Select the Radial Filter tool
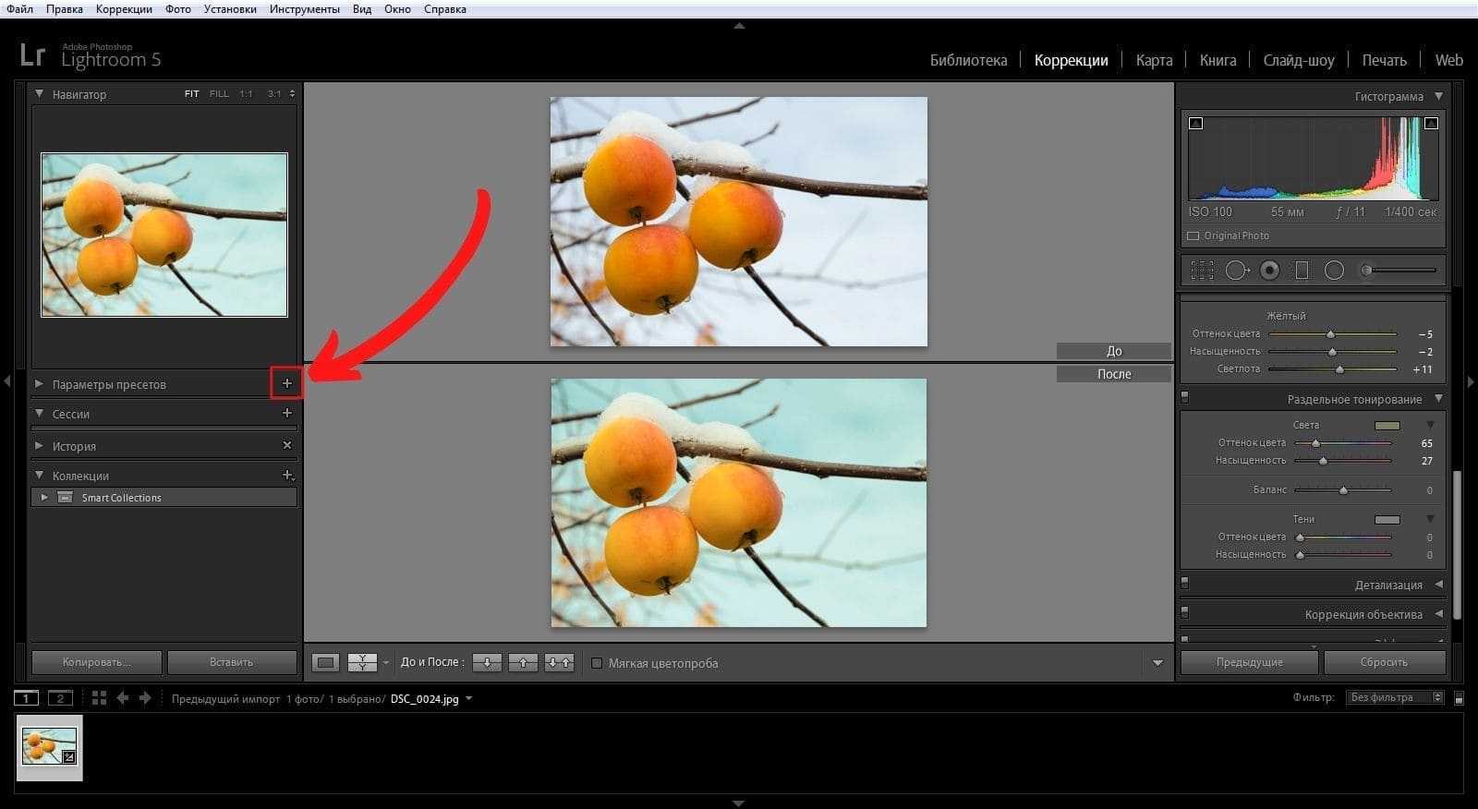 point(1334,270)
